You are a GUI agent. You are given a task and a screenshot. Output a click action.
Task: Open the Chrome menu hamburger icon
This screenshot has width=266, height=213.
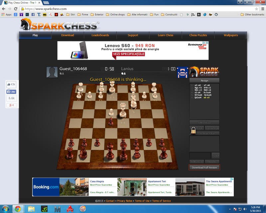[x=263, y=9]
